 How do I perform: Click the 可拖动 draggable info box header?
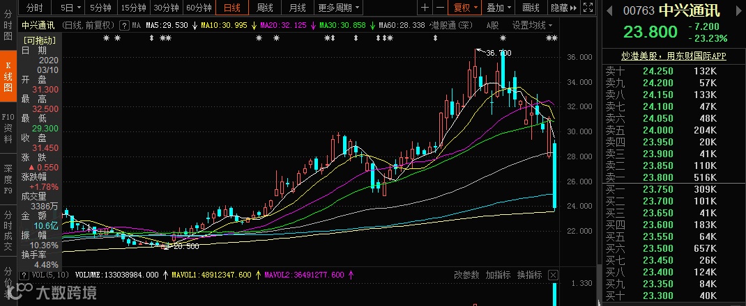(39, 40)
